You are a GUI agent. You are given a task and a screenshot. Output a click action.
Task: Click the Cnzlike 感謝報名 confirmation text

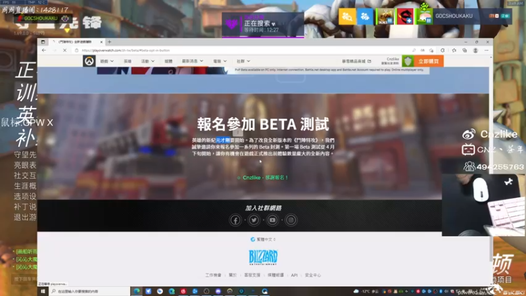[262, 178]
